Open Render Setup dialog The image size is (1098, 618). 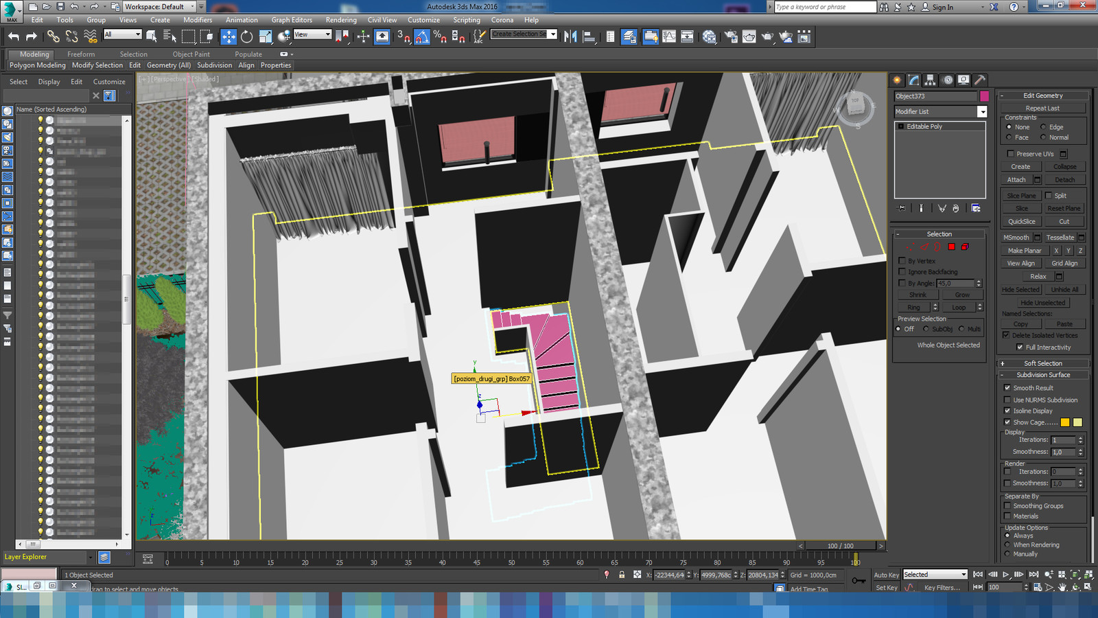[731, 36]
